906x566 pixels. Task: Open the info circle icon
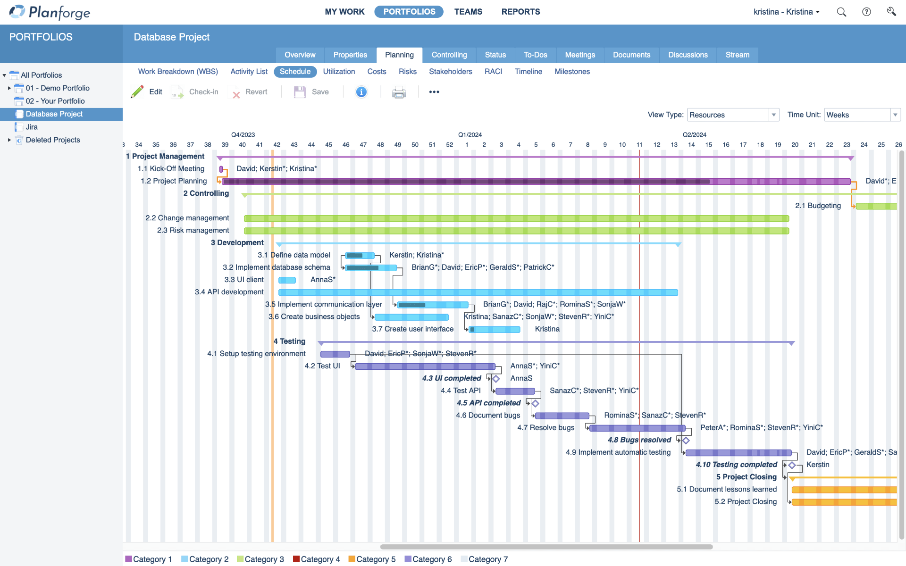(361, 92)
